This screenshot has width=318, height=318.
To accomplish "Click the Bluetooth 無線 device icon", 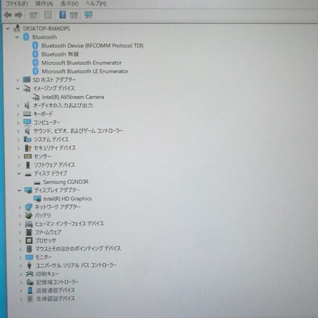I will coord(35,54).
